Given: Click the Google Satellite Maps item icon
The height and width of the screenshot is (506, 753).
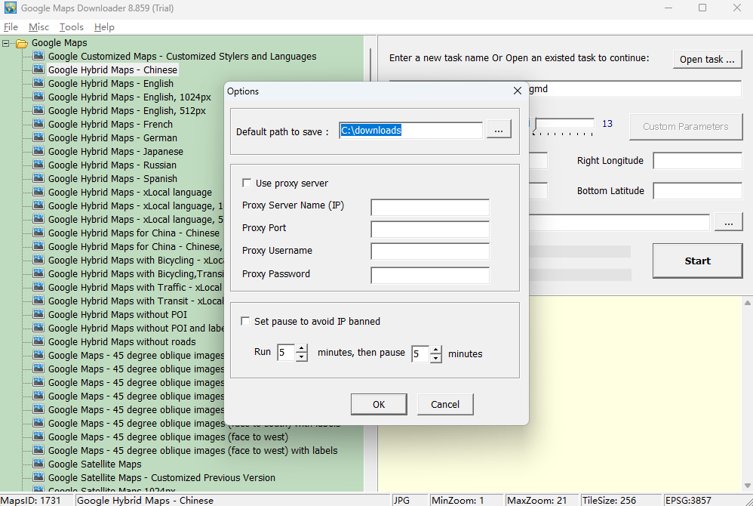Looking at the screenshot, I should pyautogui.click(x=38, y=464).
